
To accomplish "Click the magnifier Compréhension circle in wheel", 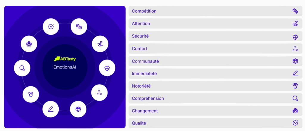I will [x=22, y=68].
